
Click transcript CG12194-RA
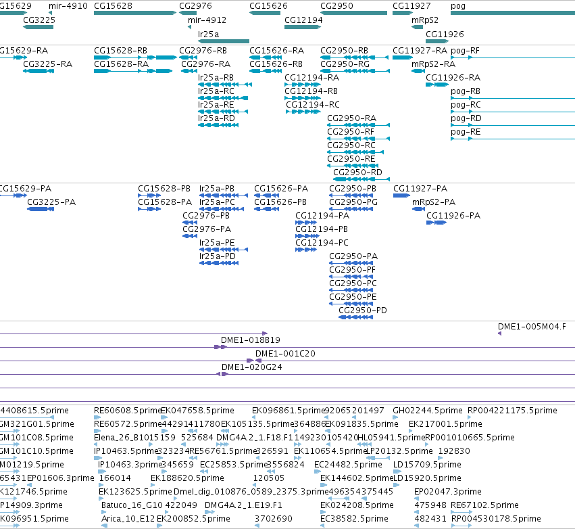coord(312,78)
